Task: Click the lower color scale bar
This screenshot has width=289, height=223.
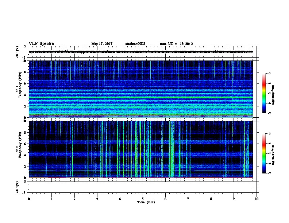Action: tap(264, 153)
